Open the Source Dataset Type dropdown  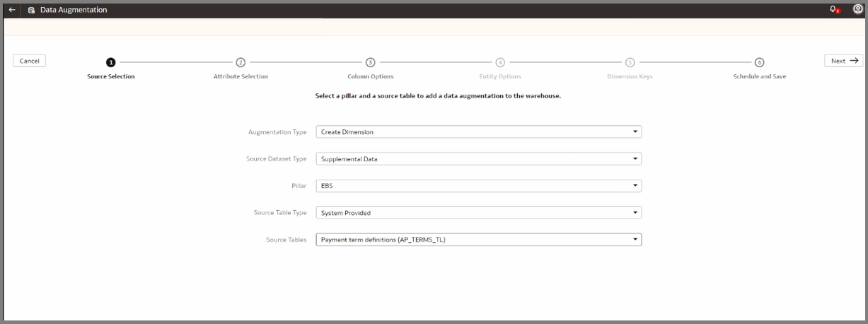pos(478,158)
